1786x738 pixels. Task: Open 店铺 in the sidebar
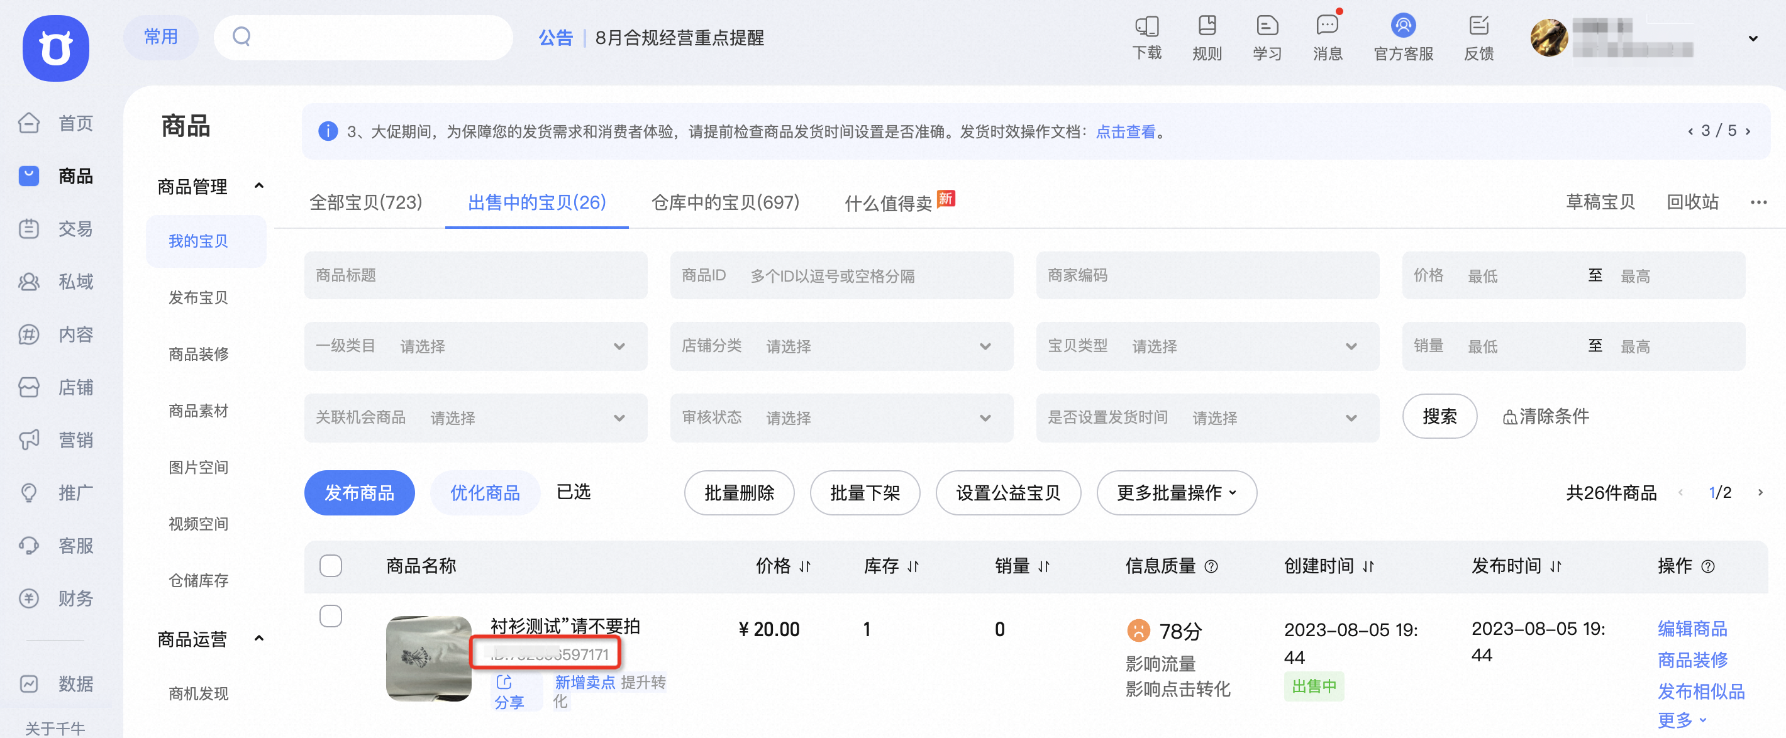pos(55,387)
